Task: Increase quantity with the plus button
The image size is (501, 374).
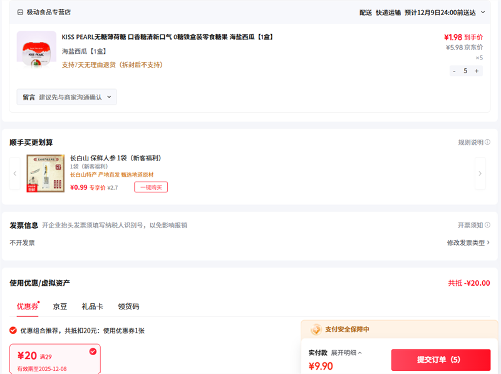Action: pos(477,71)
